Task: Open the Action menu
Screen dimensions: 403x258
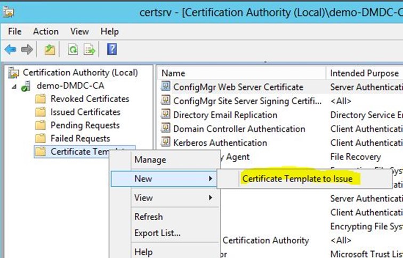Action: (x=46, y=31)
